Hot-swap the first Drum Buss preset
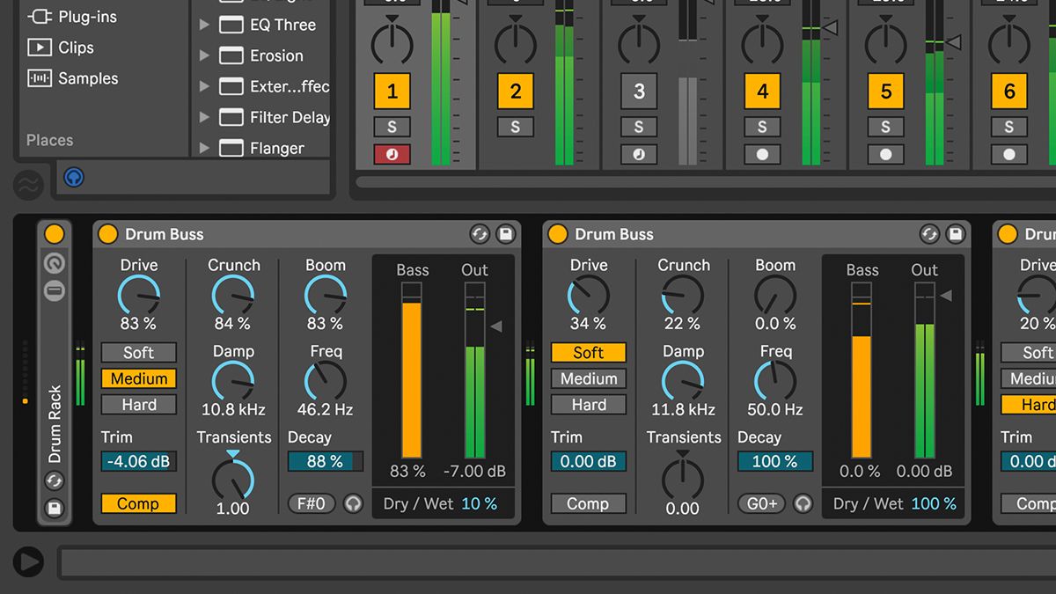The width and height of the screenshot is (1056, 594). click(x=480, y=234)
